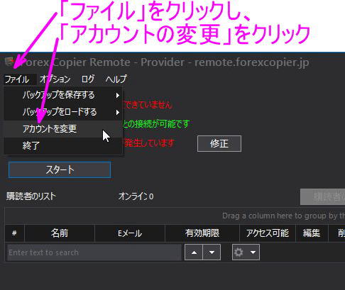Sort by the 有効期限 column header

[202, 233]
